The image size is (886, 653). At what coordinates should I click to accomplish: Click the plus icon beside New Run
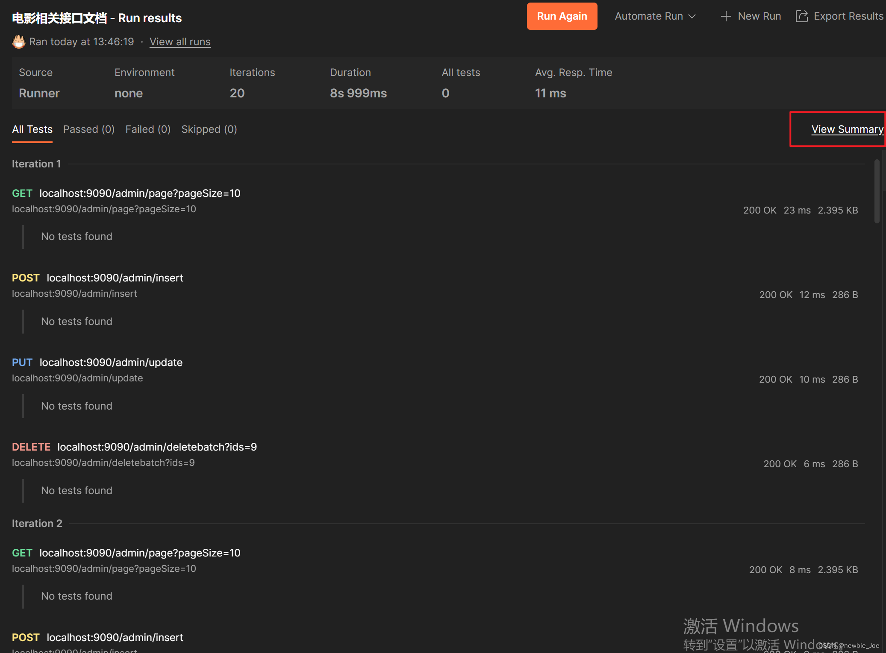coord(726,16)
